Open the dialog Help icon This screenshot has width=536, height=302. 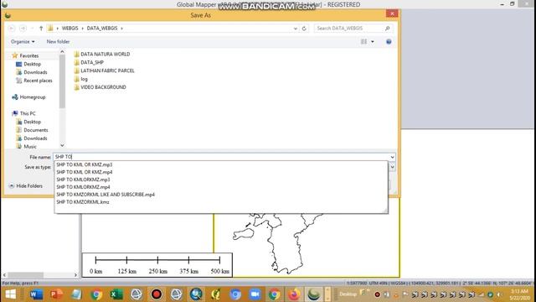click(x=389, y=41)
